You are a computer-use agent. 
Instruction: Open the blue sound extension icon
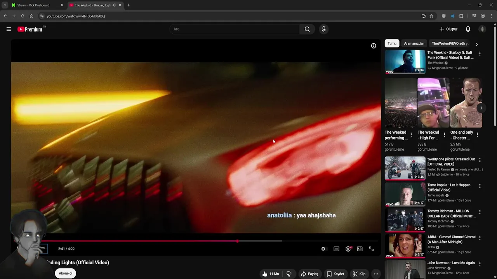point(452,16)
